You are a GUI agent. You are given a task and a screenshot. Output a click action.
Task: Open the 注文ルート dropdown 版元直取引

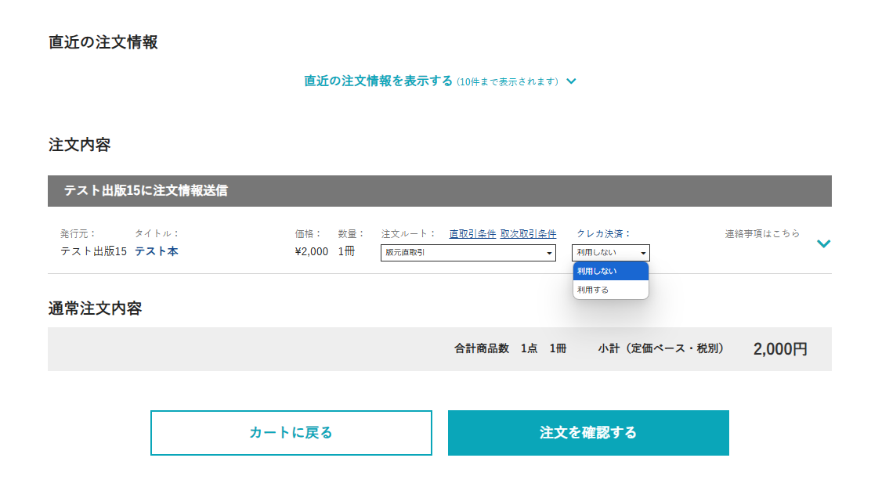click(468, 253)
